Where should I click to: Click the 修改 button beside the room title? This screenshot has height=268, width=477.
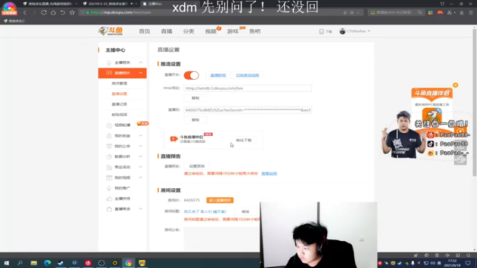pyautogui.click(x=246, y=211)
